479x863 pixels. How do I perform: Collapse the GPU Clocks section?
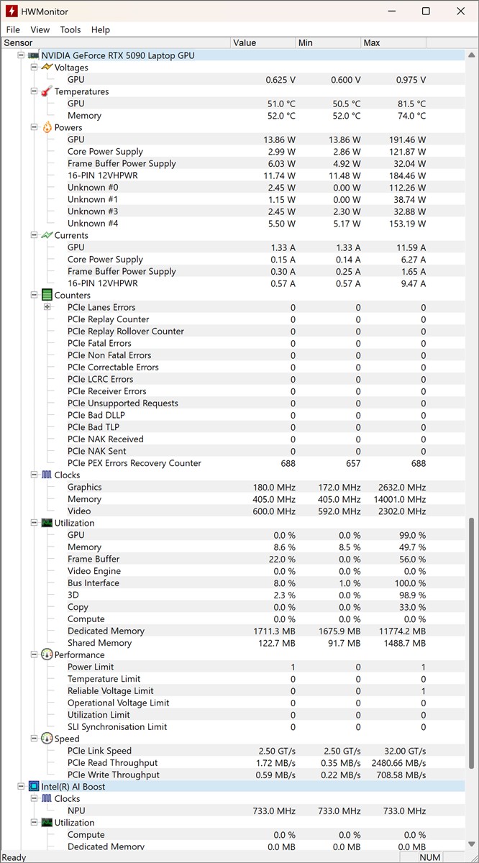tap(34, 475)
